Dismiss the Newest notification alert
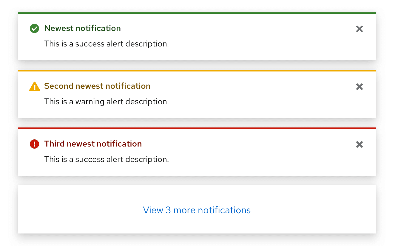395x246 pixels. [359, 29]
